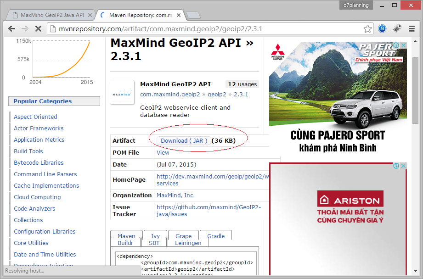Select the Gradle dependency tab
Image resolution: width=423 pixels, height=279 pixels.
tap(216, 236)
